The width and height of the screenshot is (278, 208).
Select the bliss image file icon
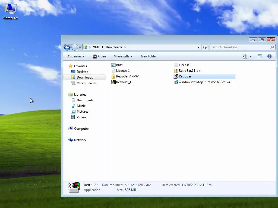(x=113, y=65)
